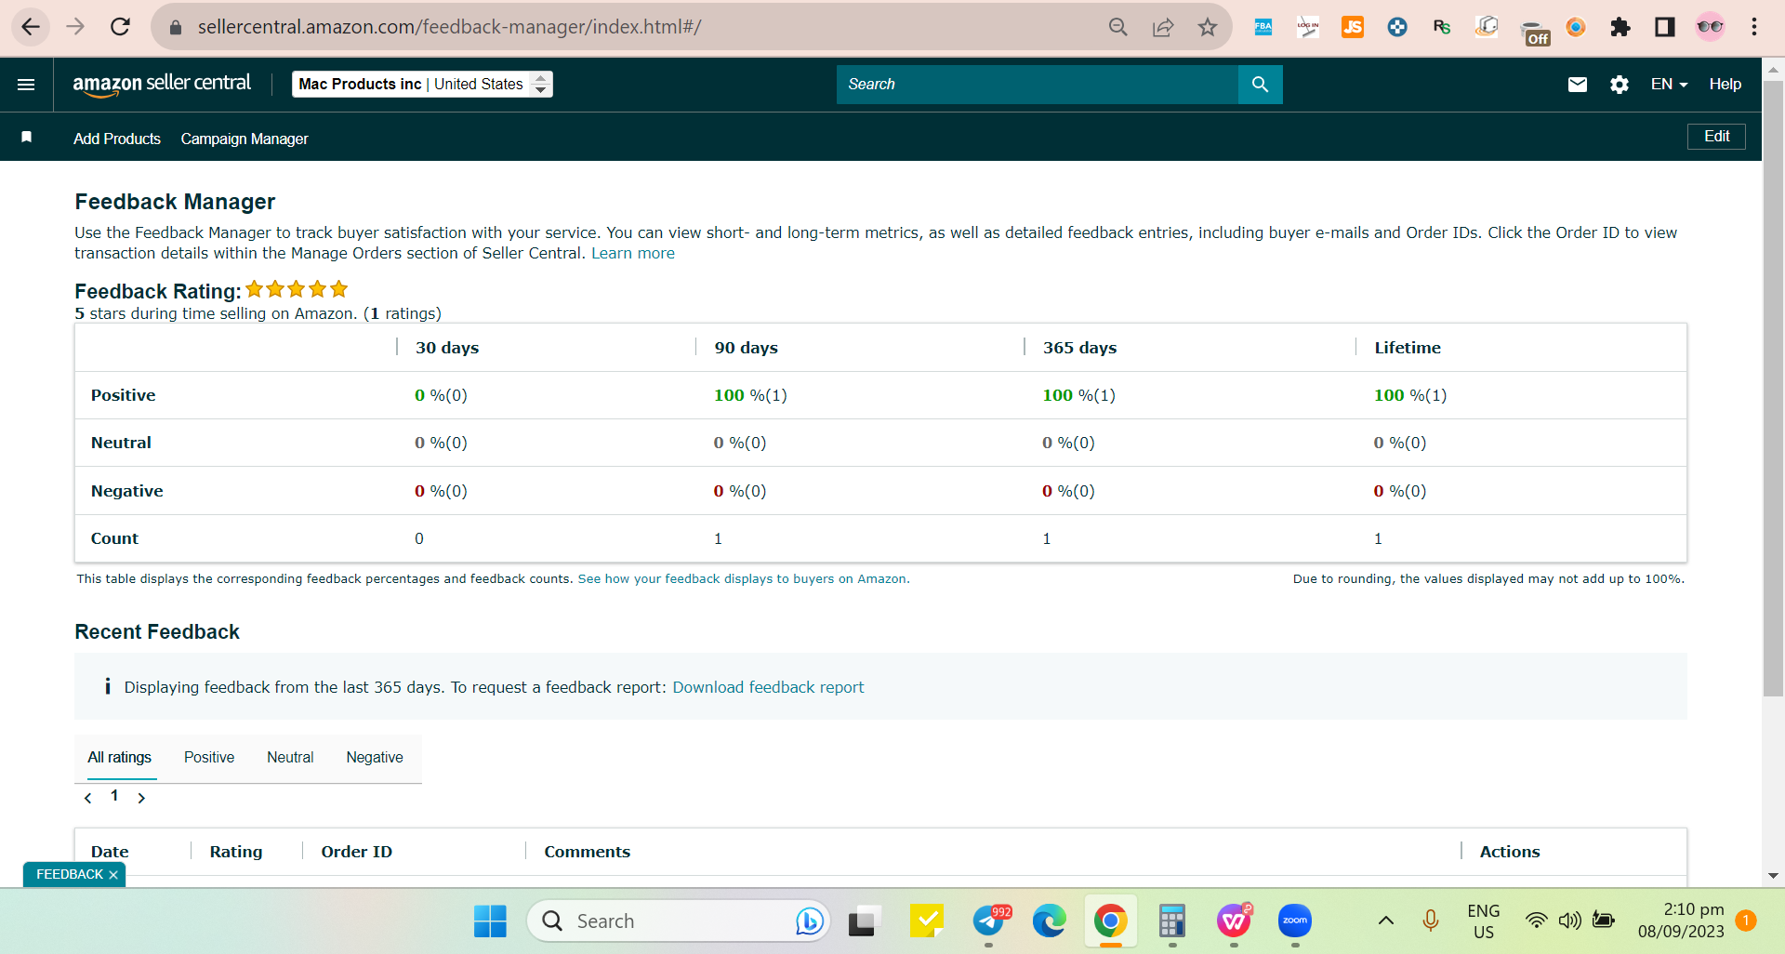The image size is (1785, 954).
Task: Open the settings gear in Seller Central
Action: (1619, 85)
